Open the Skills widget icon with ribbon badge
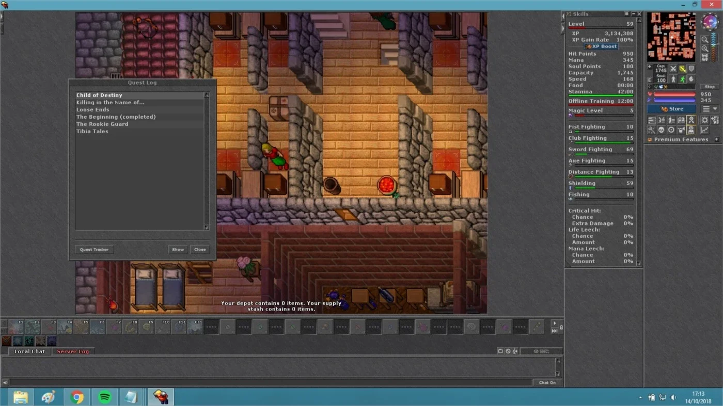The height and width of the screenshot is (406, 723). coord(691,120)
